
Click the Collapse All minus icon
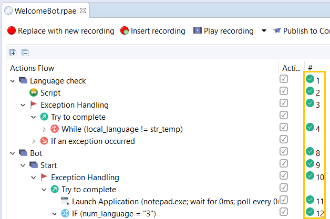(x=25, y=53)
